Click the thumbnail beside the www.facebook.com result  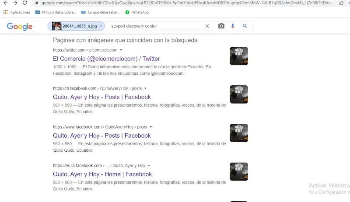tap(238, 133)
